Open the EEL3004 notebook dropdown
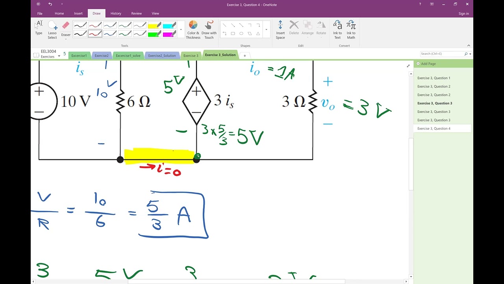504x284 pixels. point(59,56)
